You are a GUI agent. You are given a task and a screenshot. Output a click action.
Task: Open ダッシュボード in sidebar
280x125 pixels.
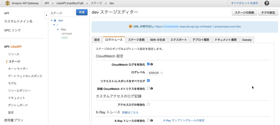(x=18, y=105)
